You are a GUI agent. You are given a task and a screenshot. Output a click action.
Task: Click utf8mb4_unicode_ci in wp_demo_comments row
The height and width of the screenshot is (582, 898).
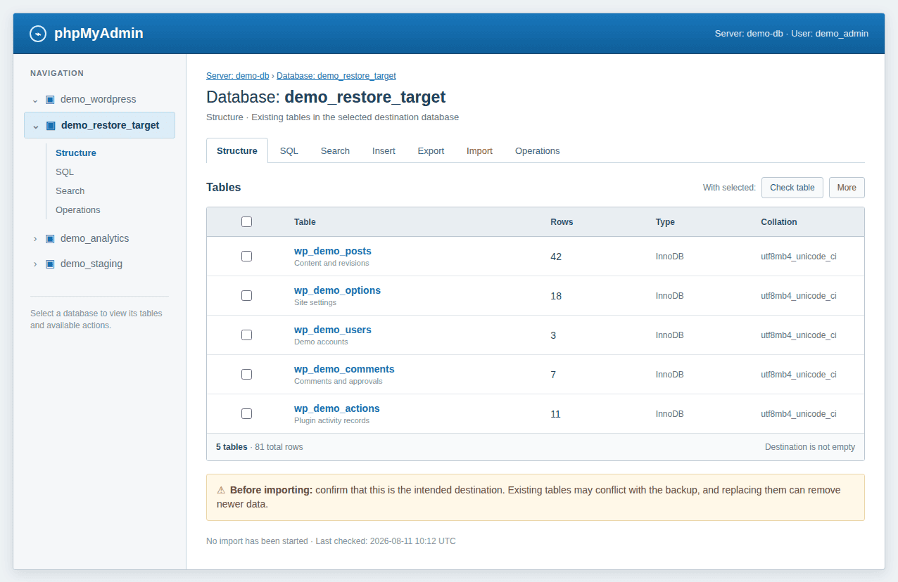click(x=799, y=375)
